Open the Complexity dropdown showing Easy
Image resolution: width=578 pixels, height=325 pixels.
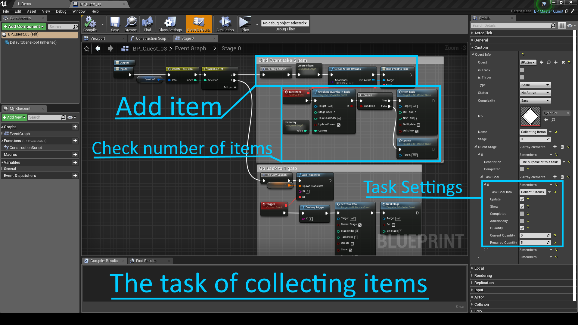tap(535, 101)
